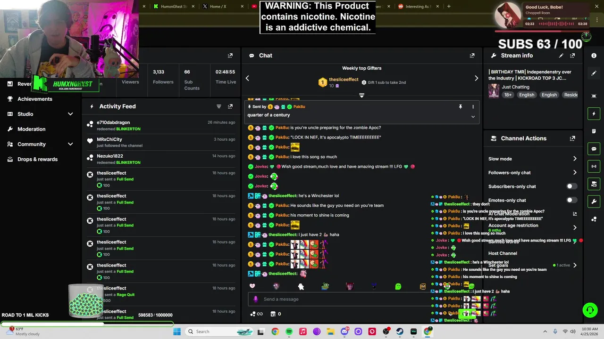Image resolution: width=604 pixels, height=339 pixels.
Task: Open chat points infinity icon
Action: tap(256, 314)
